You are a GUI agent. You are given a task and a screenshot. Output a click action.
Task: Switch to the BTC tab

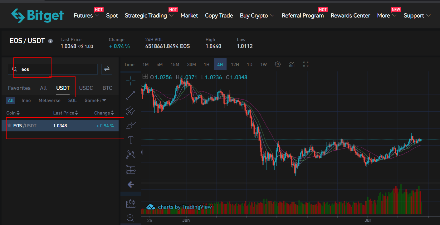click(107, 88)
